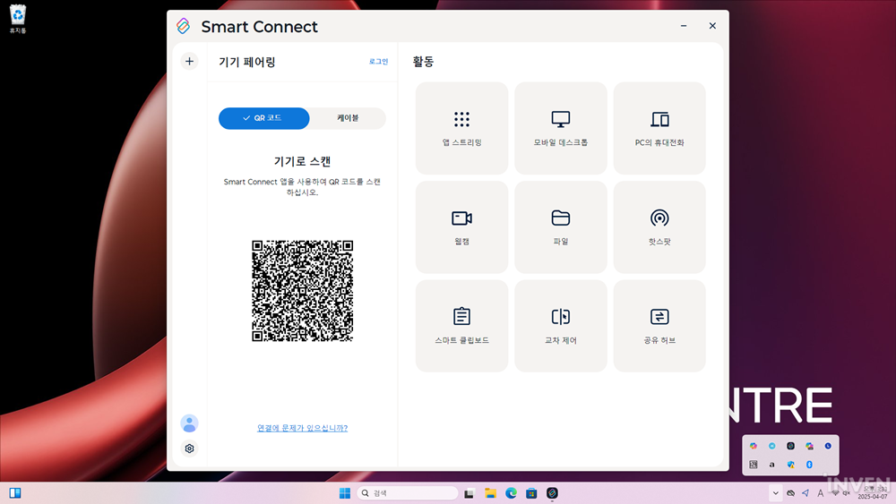Open the 휴지통 Recycle Bin on desktop
Image resolution: width=896 pixels, height=504 pixels.
[18, 19]
